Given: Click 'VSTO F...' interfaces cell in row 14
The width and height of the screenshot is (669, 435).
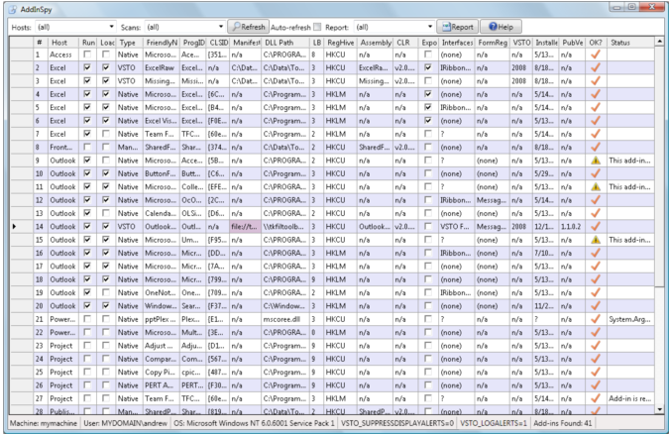Looking at the screenshot, I should point(455,227).
